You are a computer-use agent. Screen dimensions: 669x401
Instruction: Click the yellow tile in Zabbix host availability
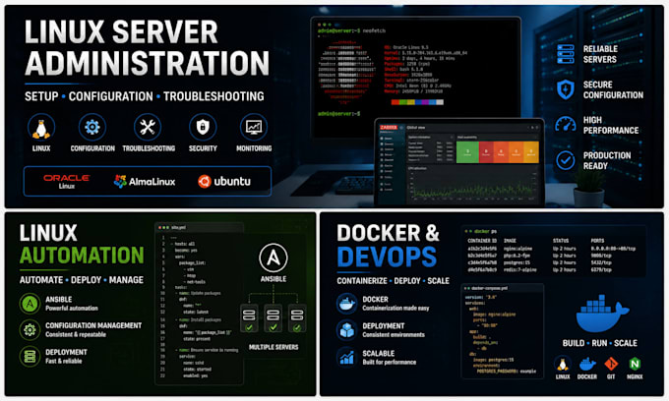(x=531, y=152)
